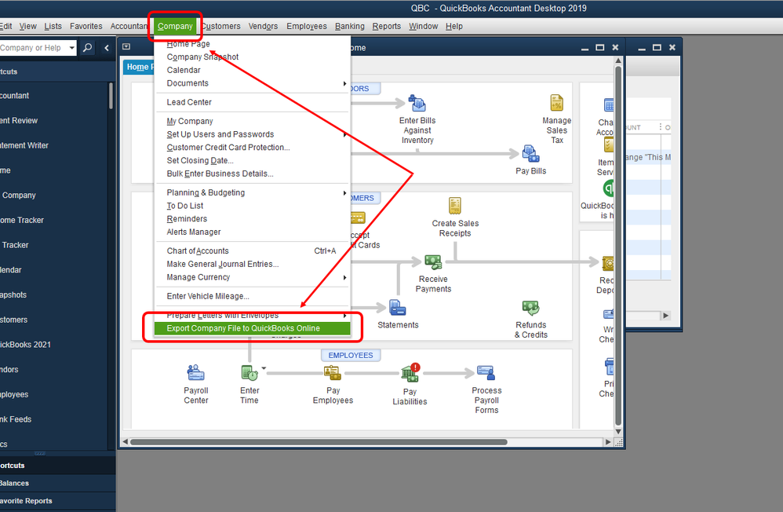Image resolution: width=783 pixels, height=512 pixels.
Task: Open the Reports menu
Action: [x=387, y=26]
